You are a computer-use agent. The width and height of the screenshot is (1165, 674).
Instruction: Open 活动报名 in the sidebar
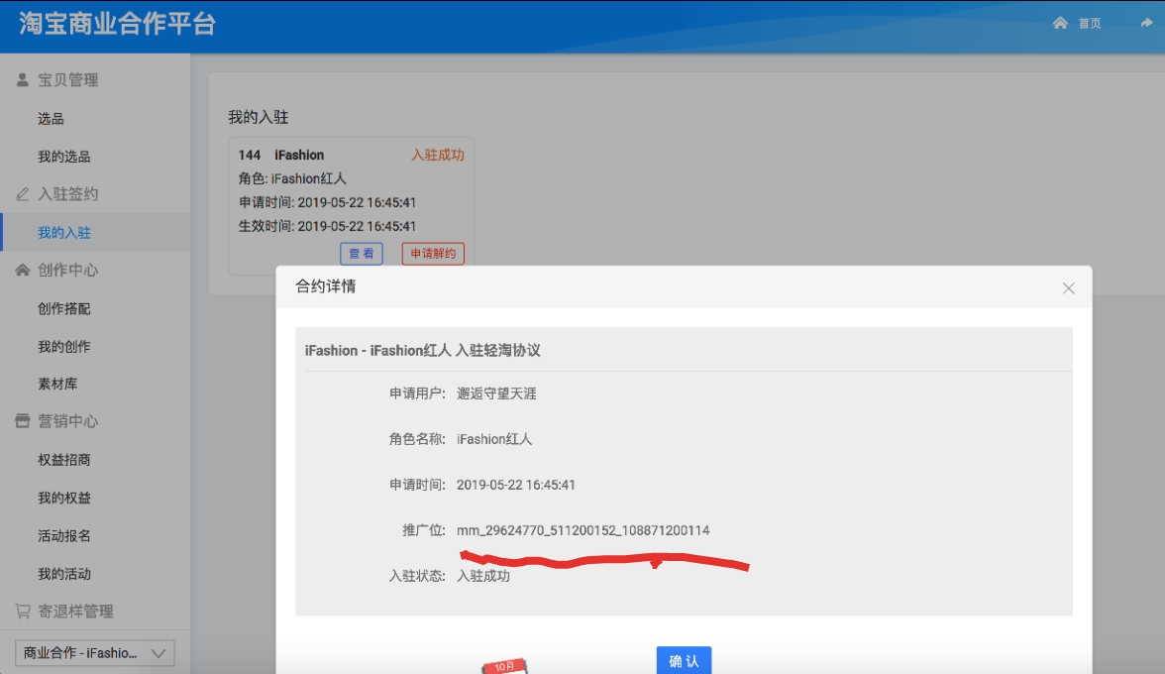[x=63, y=536]
